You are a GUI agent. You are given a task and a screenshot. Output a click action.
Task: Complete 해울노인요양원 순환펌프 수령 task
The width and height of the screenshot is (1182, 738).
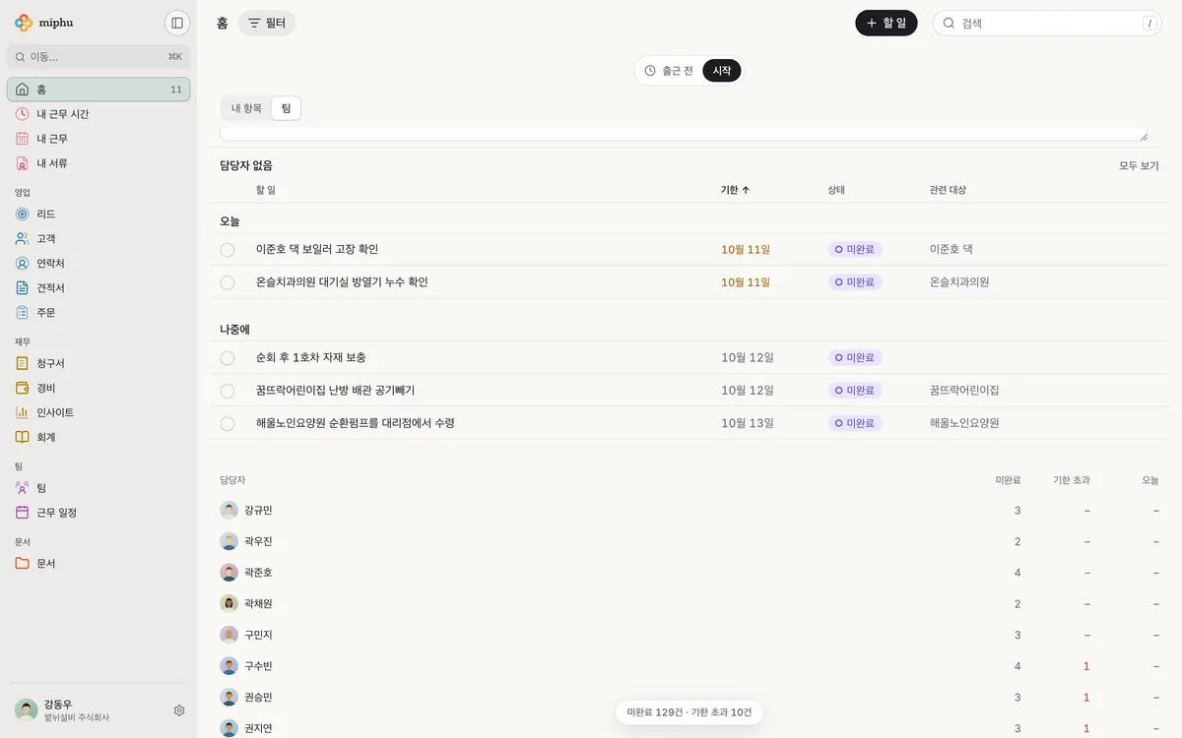[x=228, y=423]
